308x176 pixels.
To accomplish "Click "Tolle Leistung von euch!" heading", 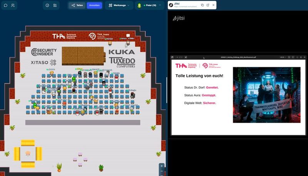I will pyautogui.click(x=199, y=75).
